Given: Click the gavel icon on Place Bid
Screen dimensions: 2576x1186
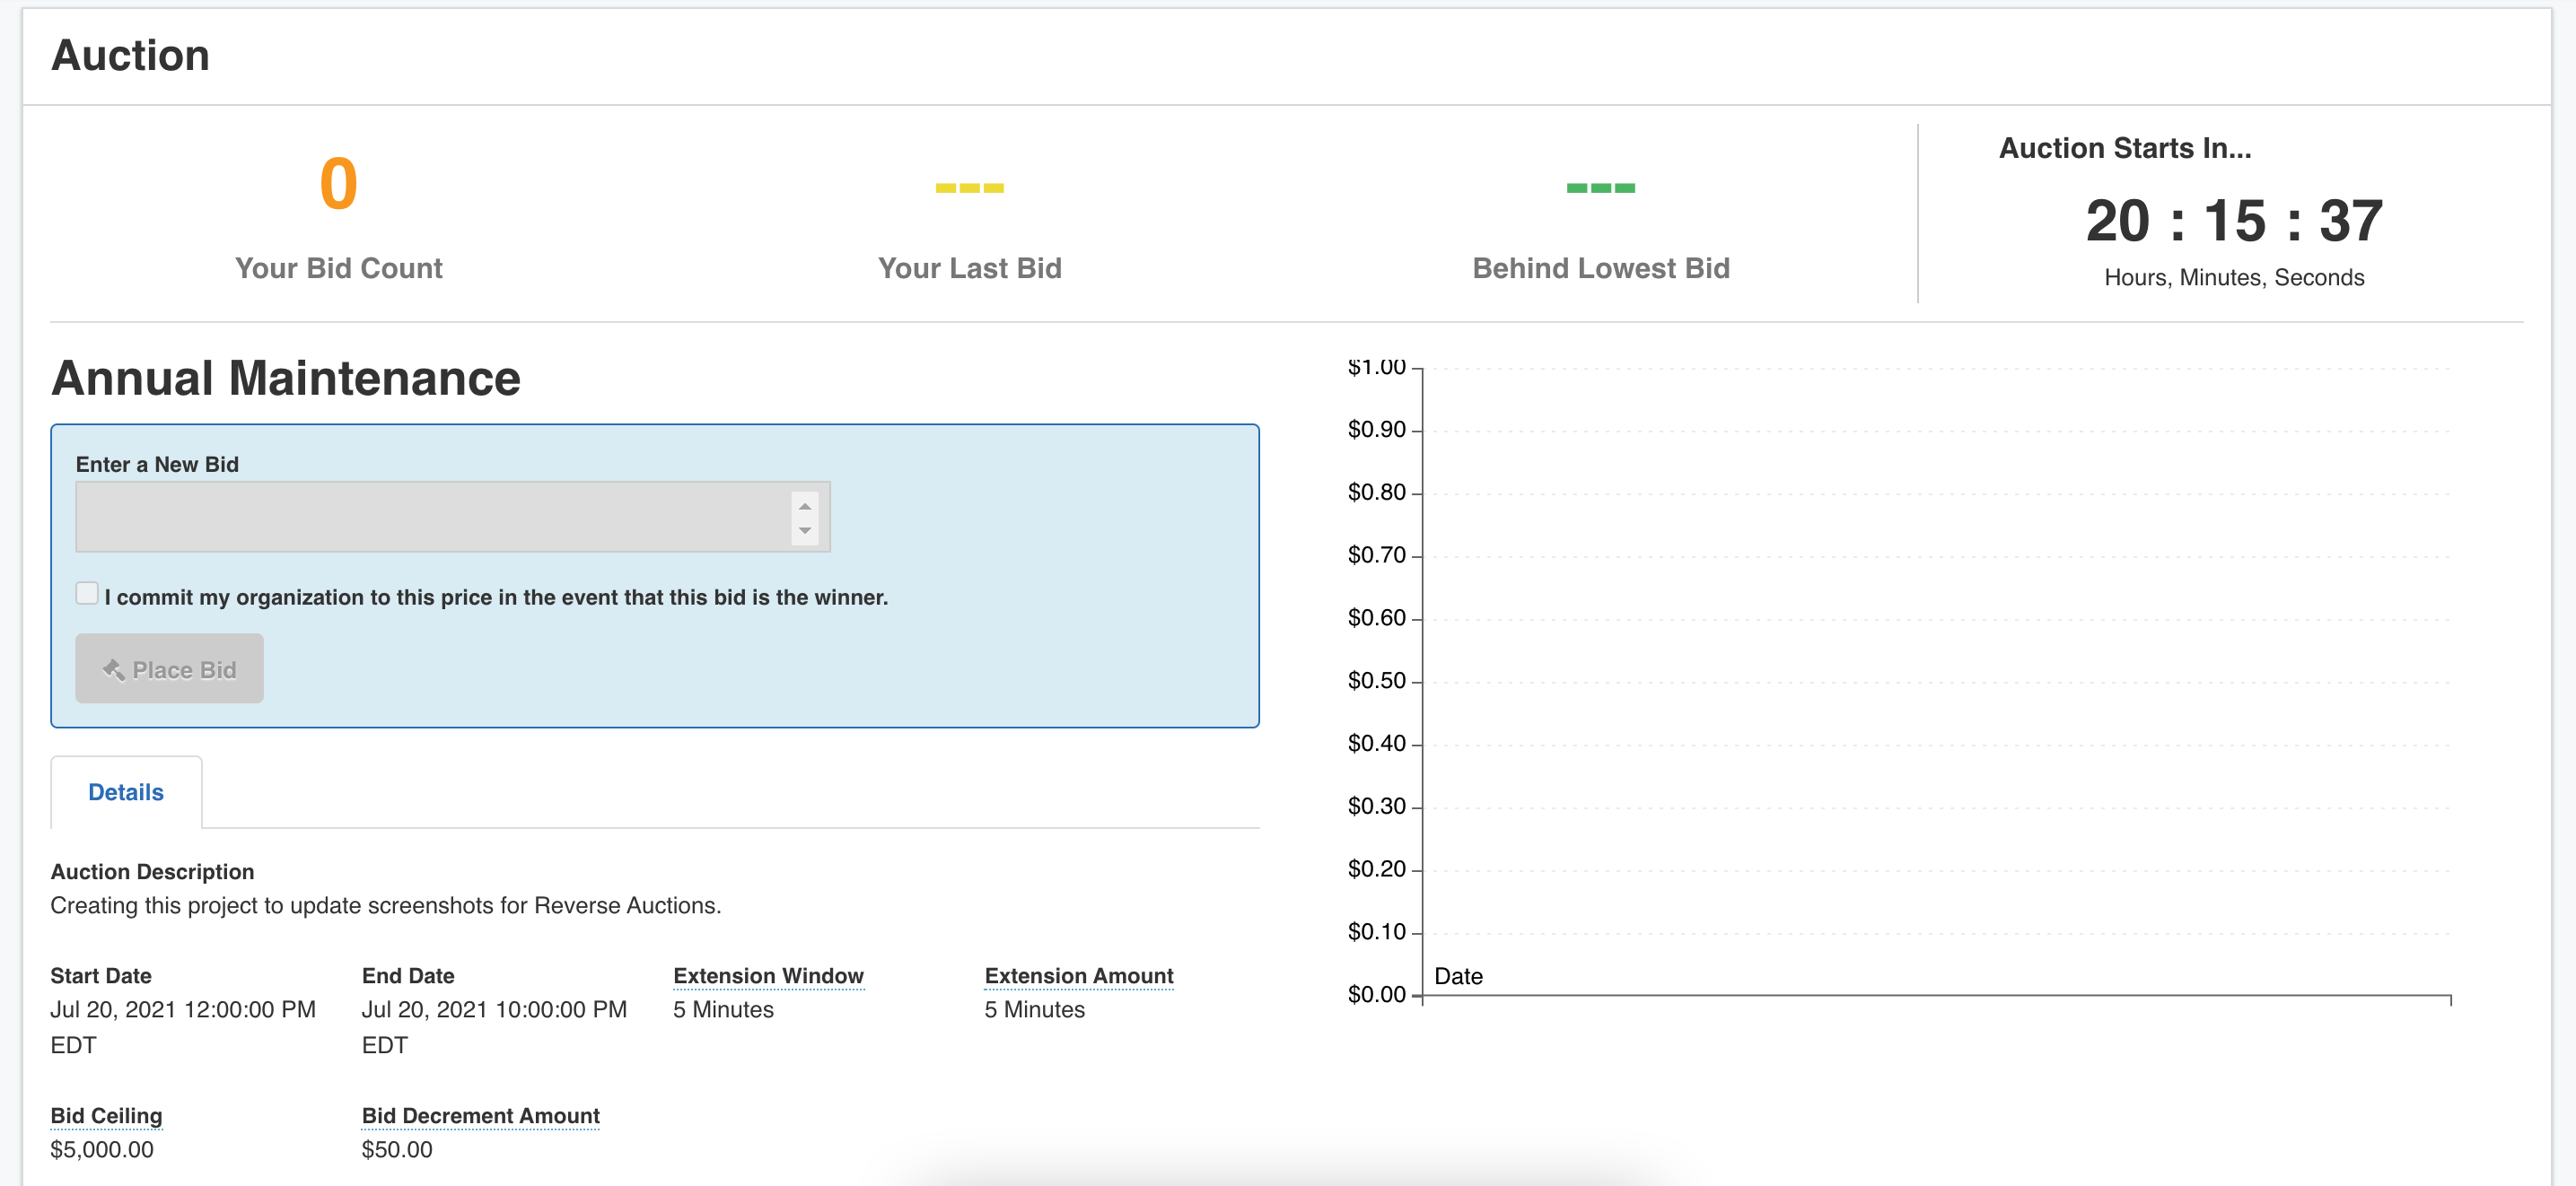Looking at the screenshot, I should click(x=113, y=669).
